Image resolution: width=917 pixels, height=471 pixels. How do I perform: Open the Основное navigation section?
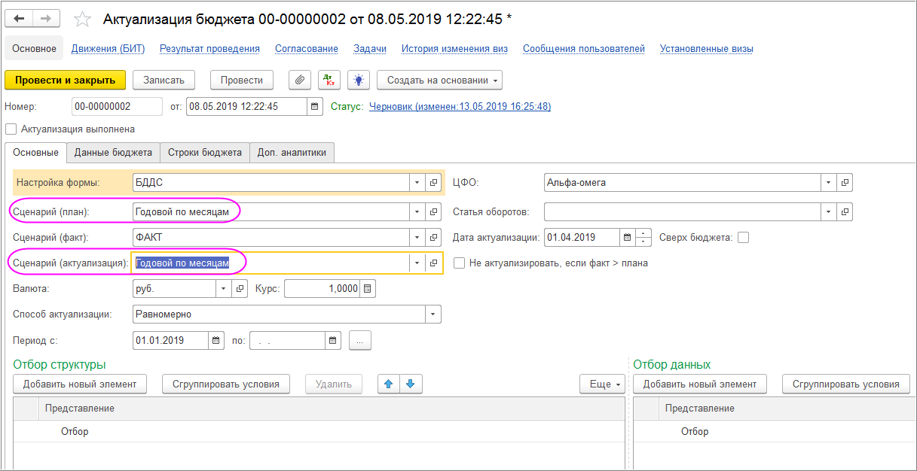tap(34, 49)
